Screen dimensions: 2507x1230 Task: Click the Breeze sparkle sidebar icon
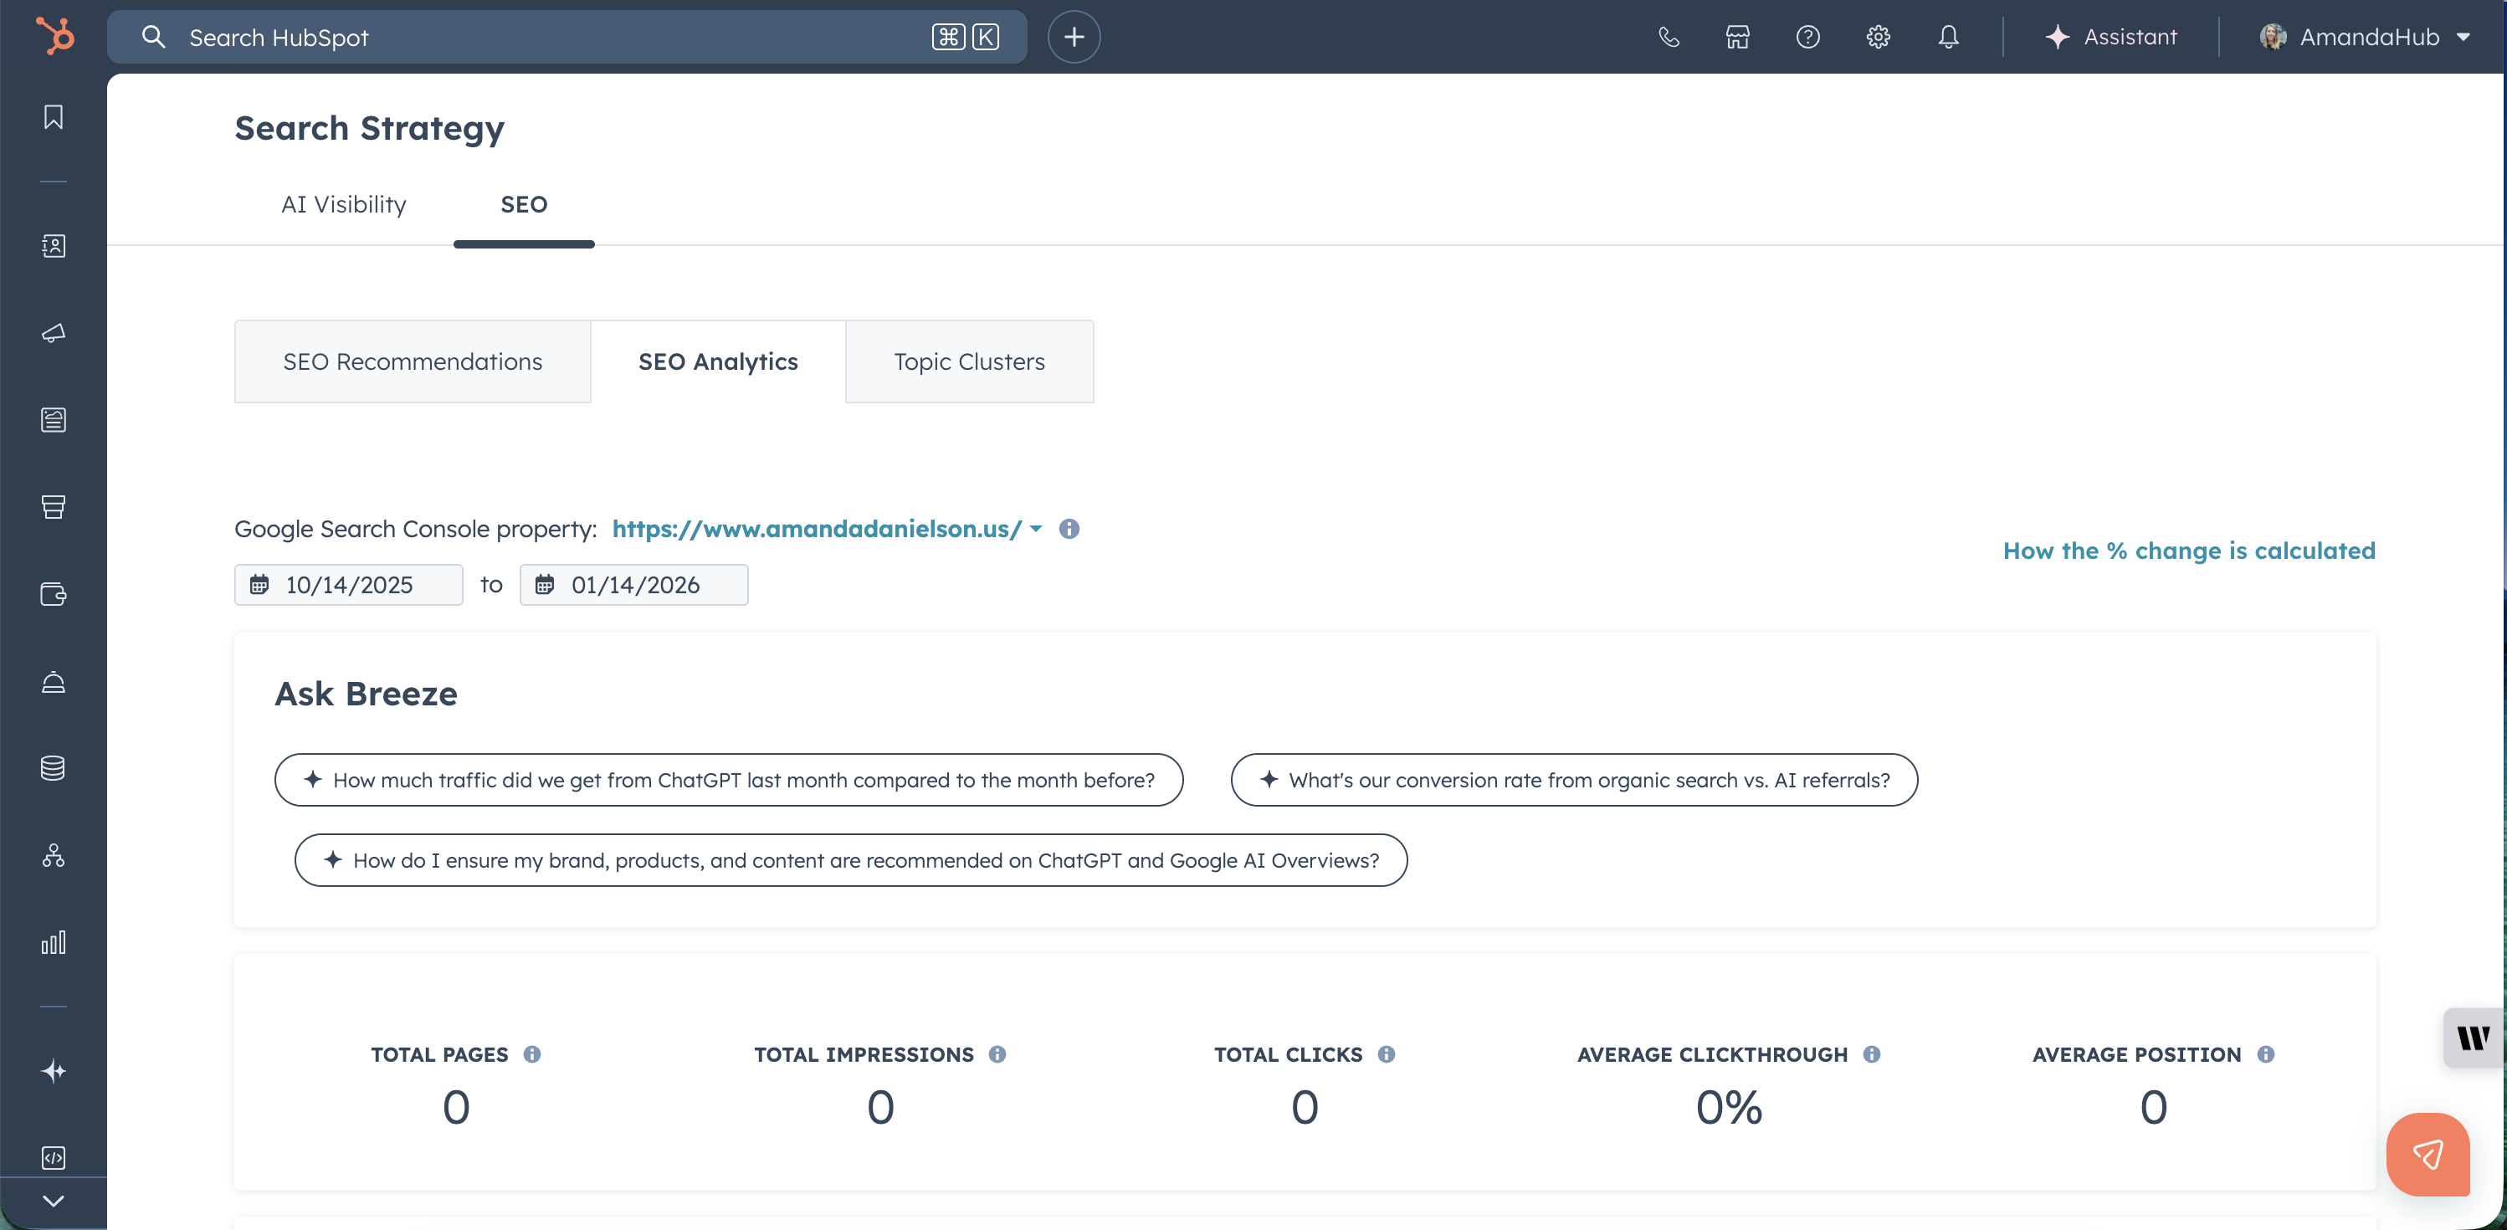click(54, 1071)
